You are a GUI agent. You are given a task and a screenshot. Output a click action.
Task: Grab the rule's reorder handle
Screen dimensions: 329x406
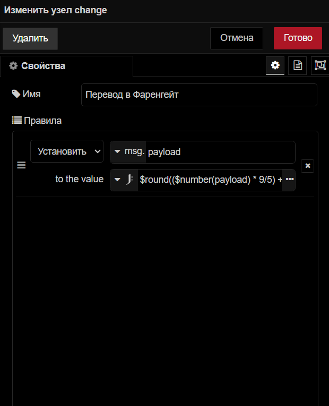(x=21, y=165)
